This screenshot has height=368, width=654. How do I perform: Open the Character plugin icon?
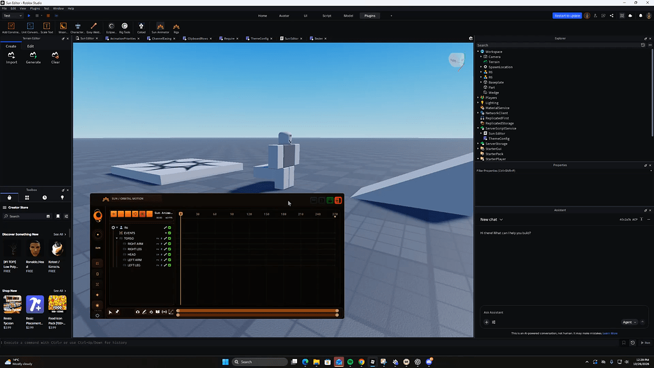pos(77,28)
